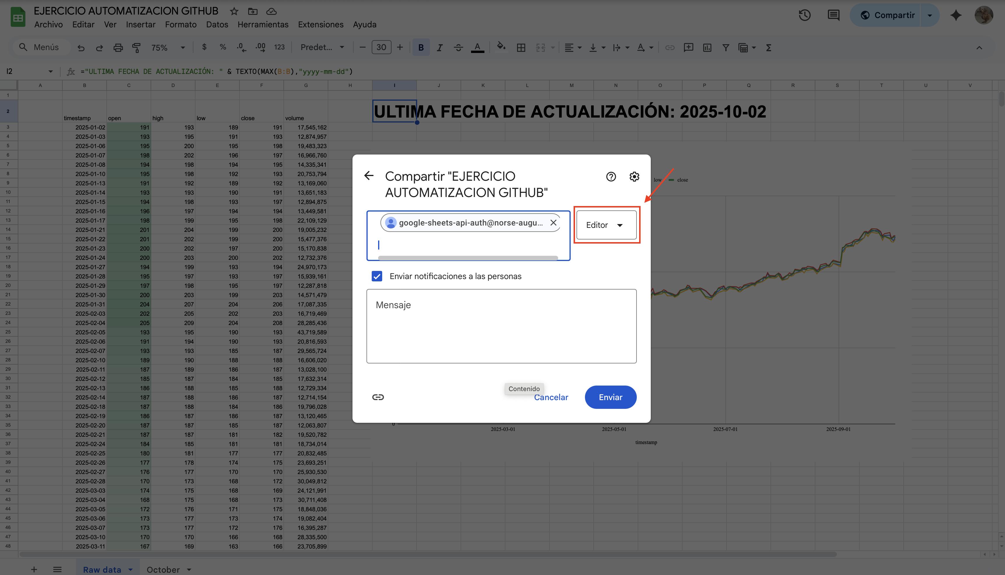Click the Gemini sparkle icon
This screenshot has height=575, width=1005.
coord(955,15)
